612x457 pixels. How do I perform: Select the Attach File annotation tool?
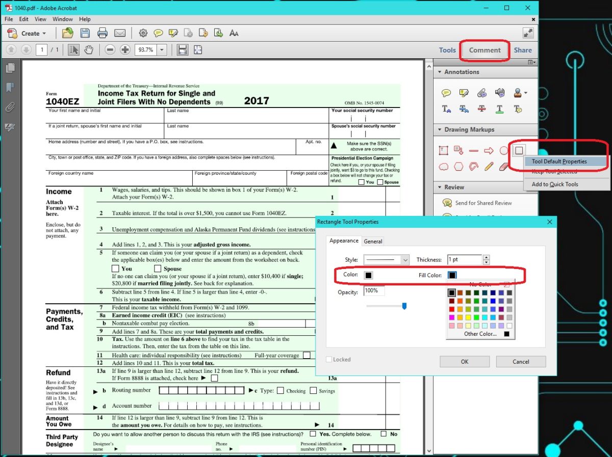(482, 92)
